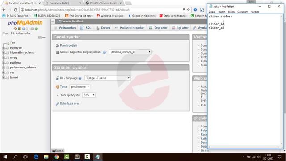Open the 82% font size dropdown

[x=89, y=95]
